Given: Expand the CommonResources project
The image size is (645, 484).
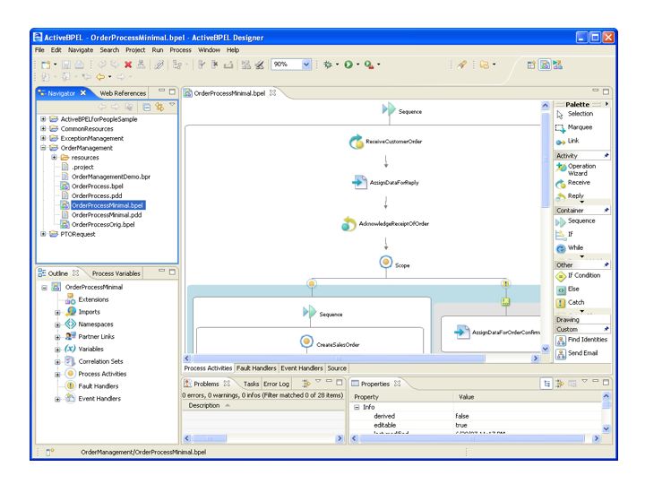Looking at the screenshot, I should (43, 128).
